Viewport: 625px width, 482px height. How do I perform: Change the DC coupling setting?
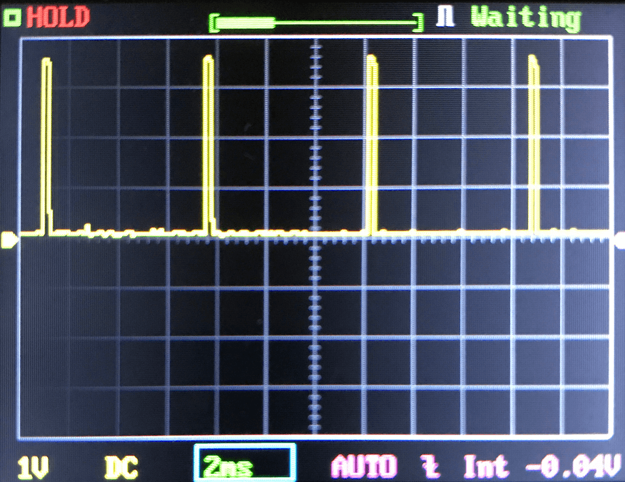click(121, 466)
